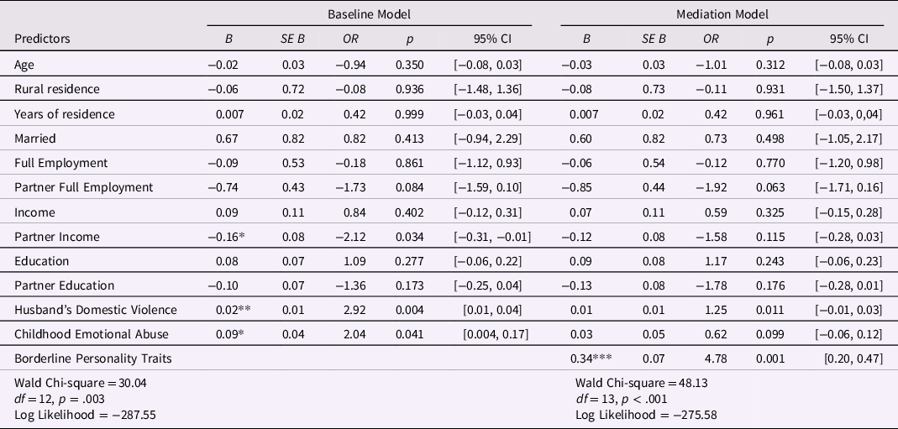Click the "Years of residence" row label
The height and width of the screenshot is (429, 898).
pos(65,113)
